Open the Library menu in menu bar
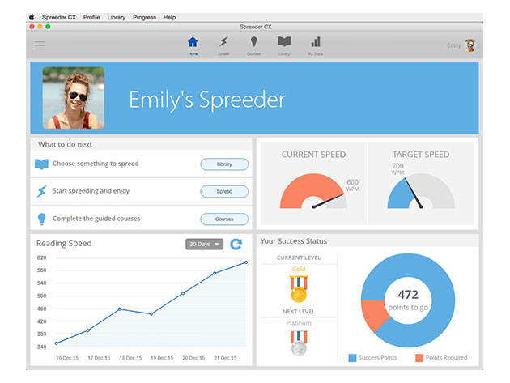The height and width of the screenshot is (383, 510). click(x=117, y=17)
